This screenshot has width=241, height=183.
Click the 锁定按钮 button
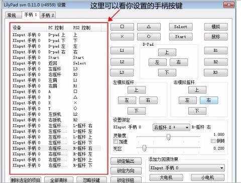126,180
